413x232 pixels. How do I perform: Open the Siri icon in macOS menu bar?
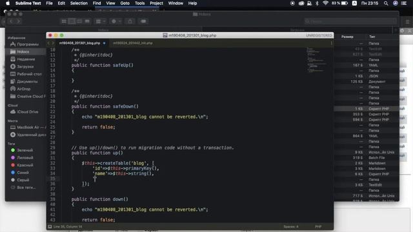click(396, 3)
